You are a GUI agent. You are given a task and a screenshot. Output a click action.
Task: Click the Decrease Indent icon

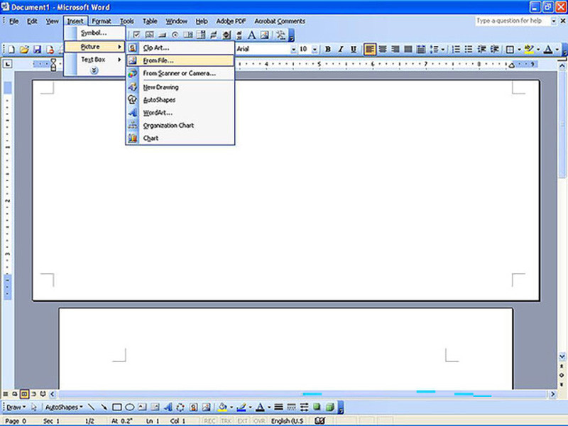[481, 49]
